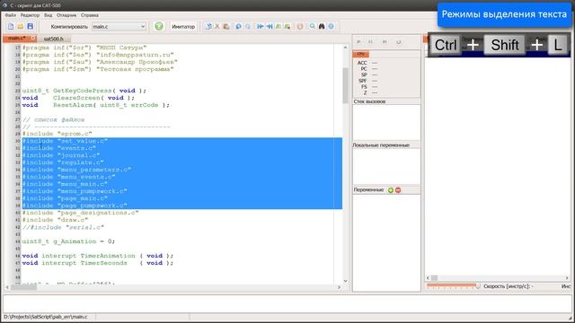Viewport: 575px width, 323px height.
Task: Click the paste clipboard toolbar icon
Action: (x=226, y=26)
